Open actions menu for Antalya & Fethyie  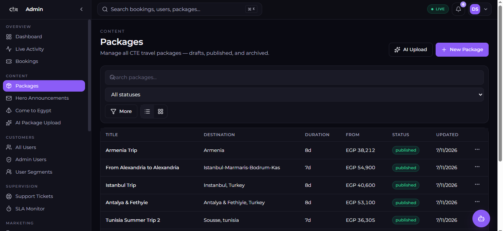pyautogui.click(x=477, y=202)
